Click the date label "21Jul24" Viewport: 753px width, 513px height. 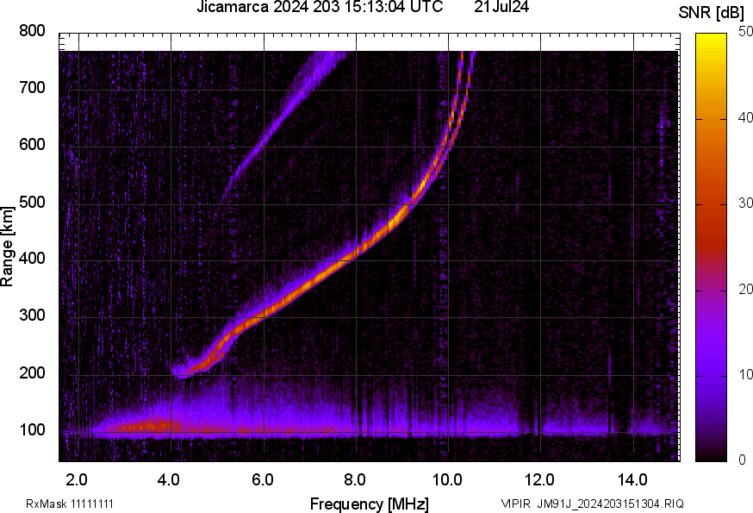[501, 7]
